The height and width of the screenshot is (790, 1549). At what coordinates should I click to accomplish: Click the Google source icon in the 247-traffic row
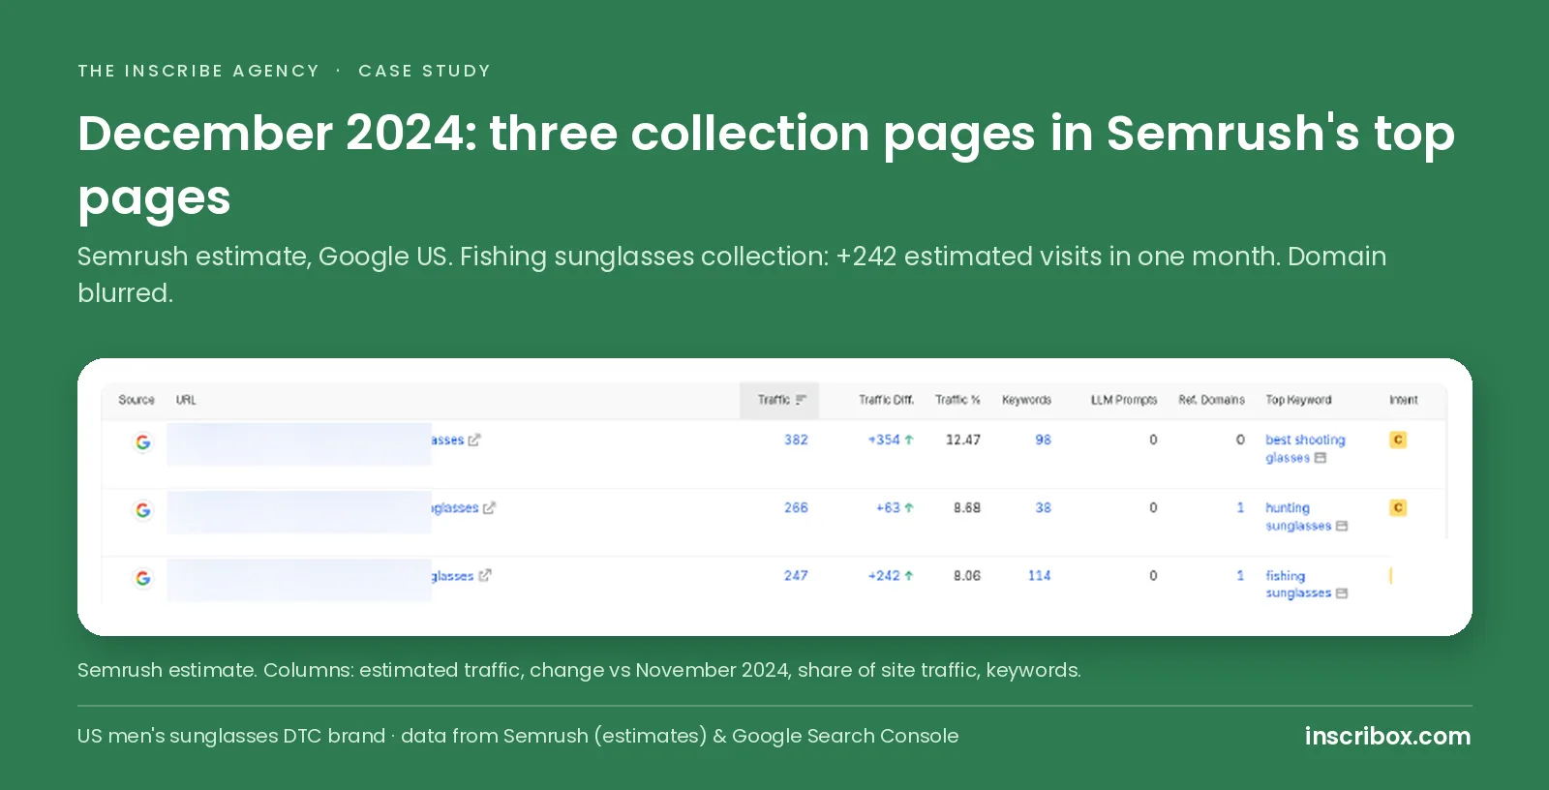pos(143,578)
